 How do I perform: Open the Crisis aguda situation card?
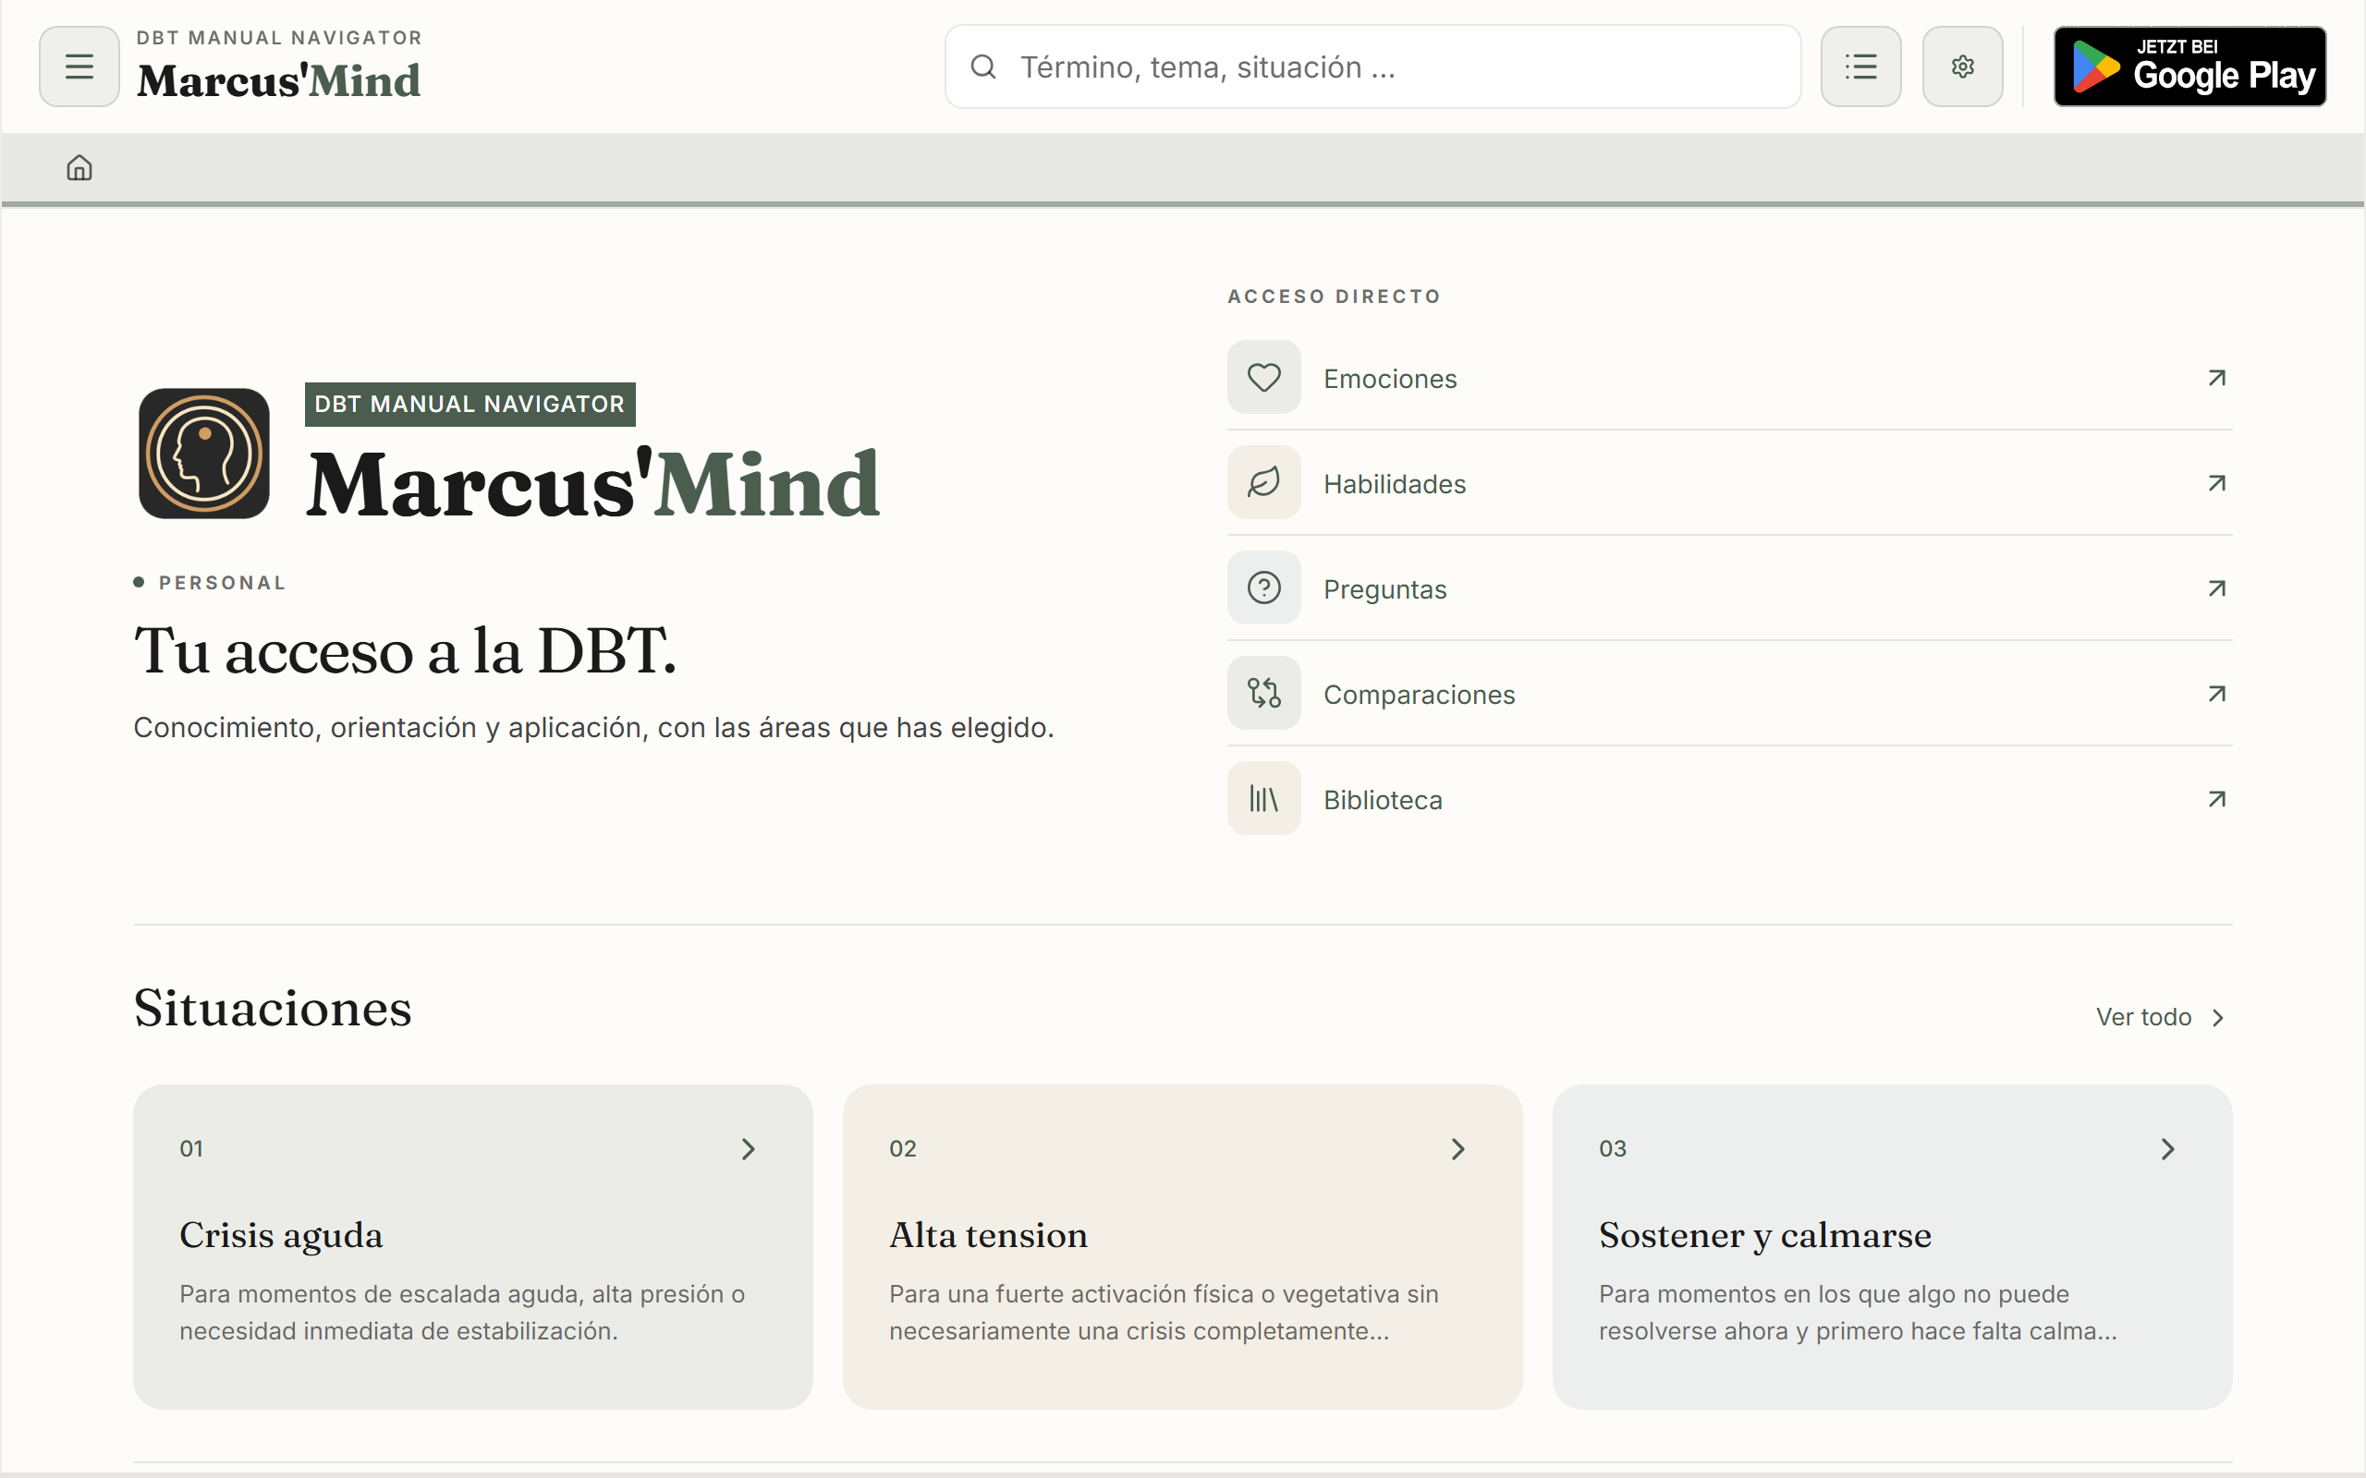click(473, 1246)
